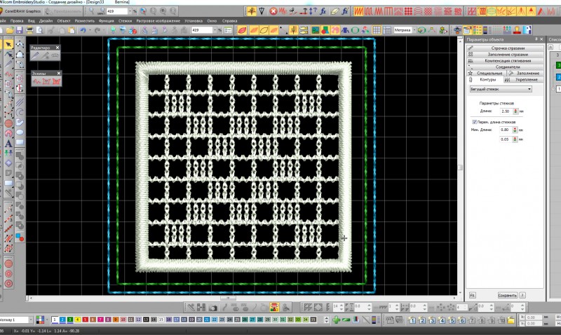
Task: Open the second zoom 419 dropdown in standard toolbar
Action: (x=214, y=30)
